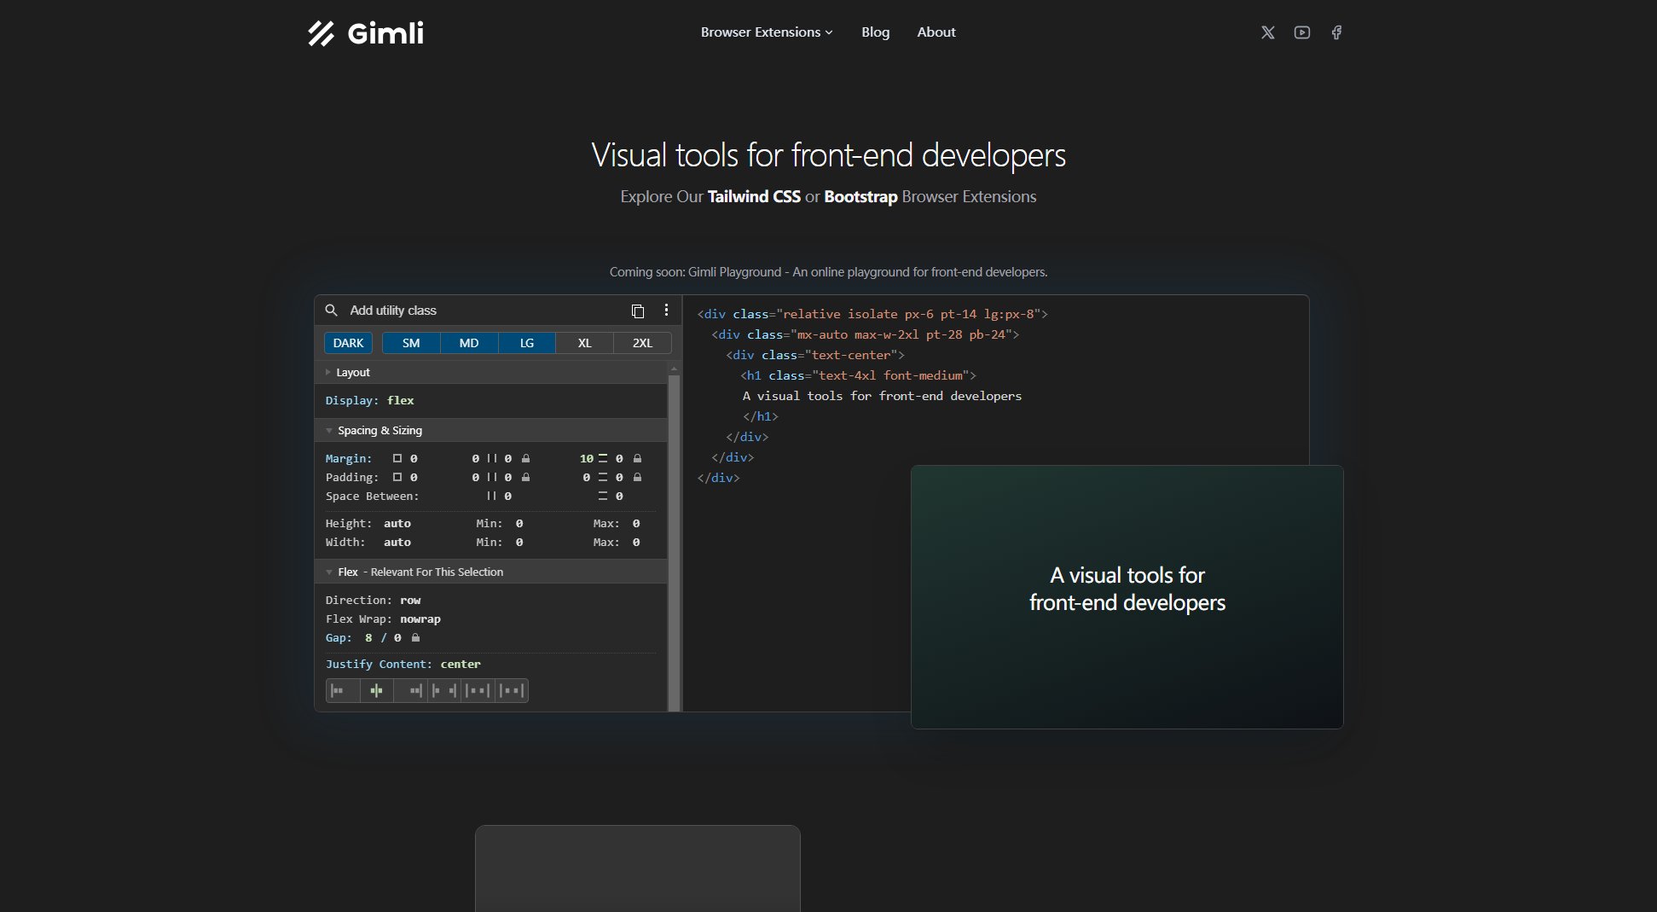Click the Gap lock icon
The height and width of the screenshot is (912, 1657).
pos(415,638)
